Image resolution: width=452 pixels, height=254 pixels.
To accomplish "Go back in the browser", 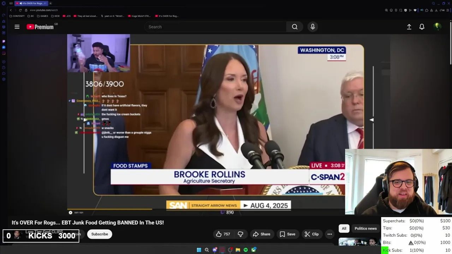I will 11,10.
